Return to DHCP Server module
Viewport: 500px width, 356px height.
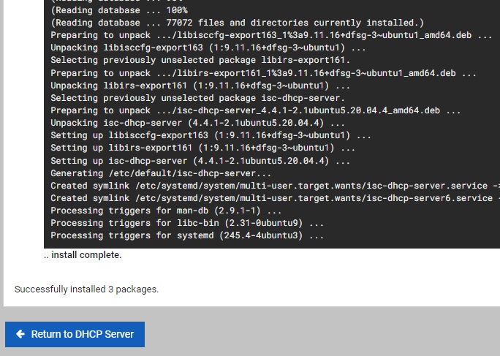(x=75, y=334)
